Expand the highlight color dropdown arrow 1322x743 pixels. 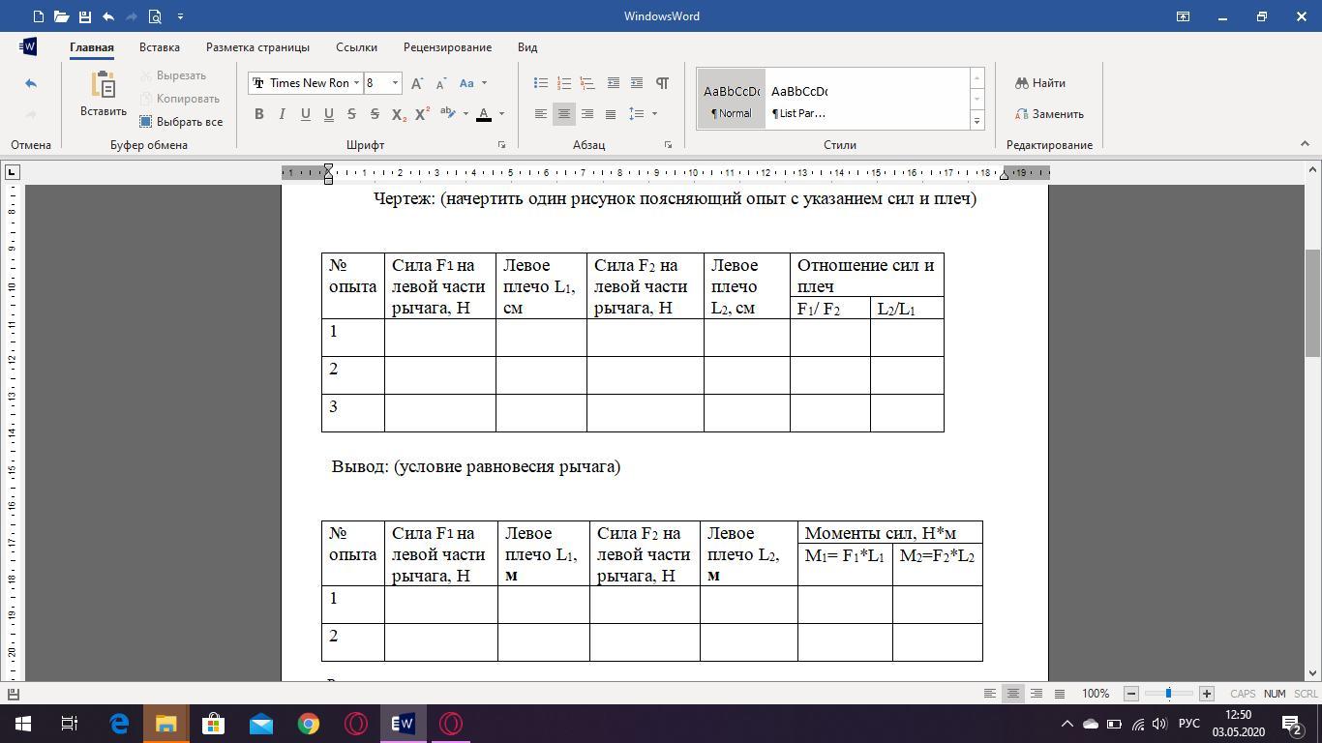click(466, 114)
